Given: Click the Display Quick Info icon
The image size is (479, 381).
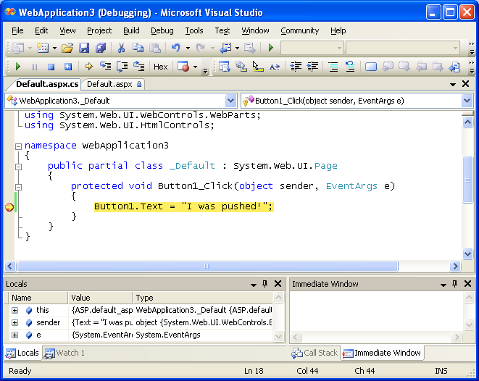Looking at the screenshot, I should pos(258,66).
